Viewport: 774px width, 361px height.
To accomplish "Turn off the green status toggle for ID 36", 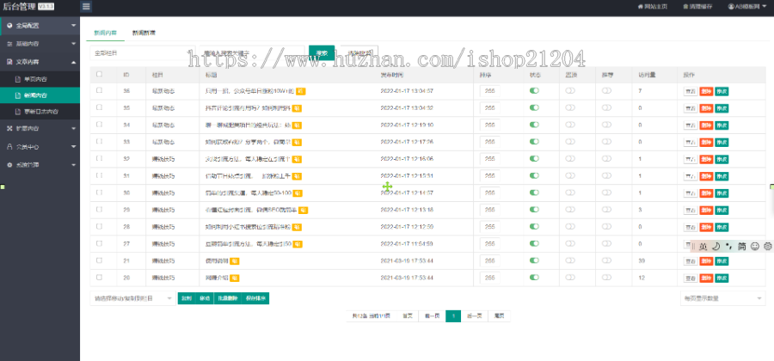I will 534,91.
